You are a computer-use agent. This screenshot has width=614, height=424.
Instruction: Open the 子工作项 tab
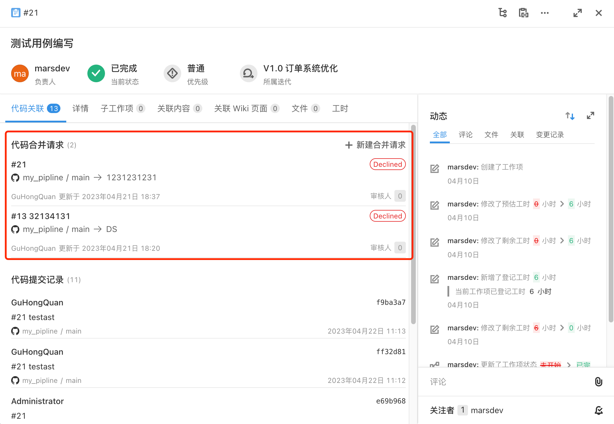pyautogui.click(x=123, y=109)
